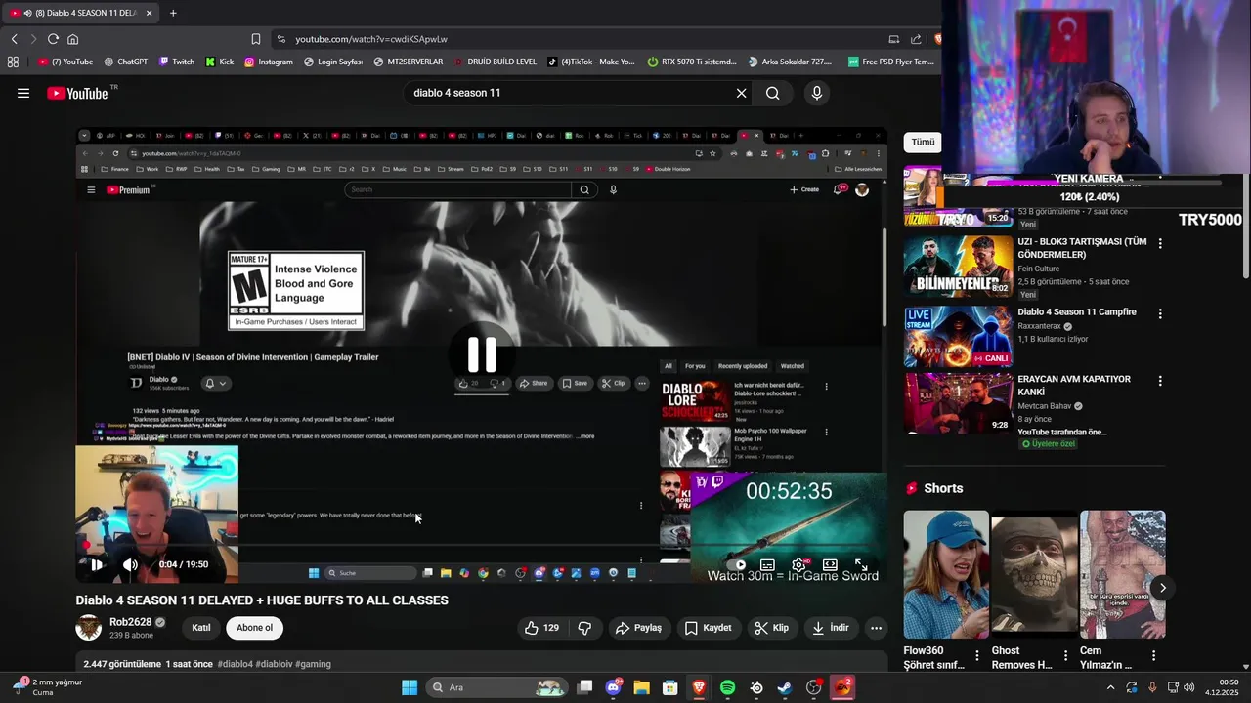The image size is (1251, 703).
Task: Open the DRUID BUILD LEVEL bookmark
Action: [496, 62]
